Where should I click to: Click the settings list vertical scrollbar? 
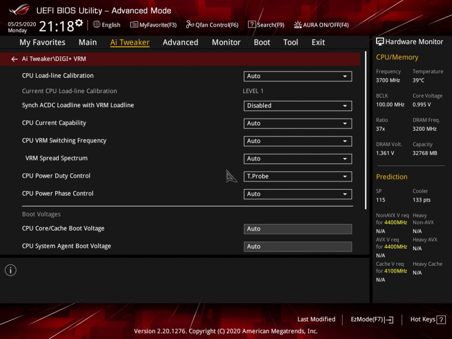point(366,130)
